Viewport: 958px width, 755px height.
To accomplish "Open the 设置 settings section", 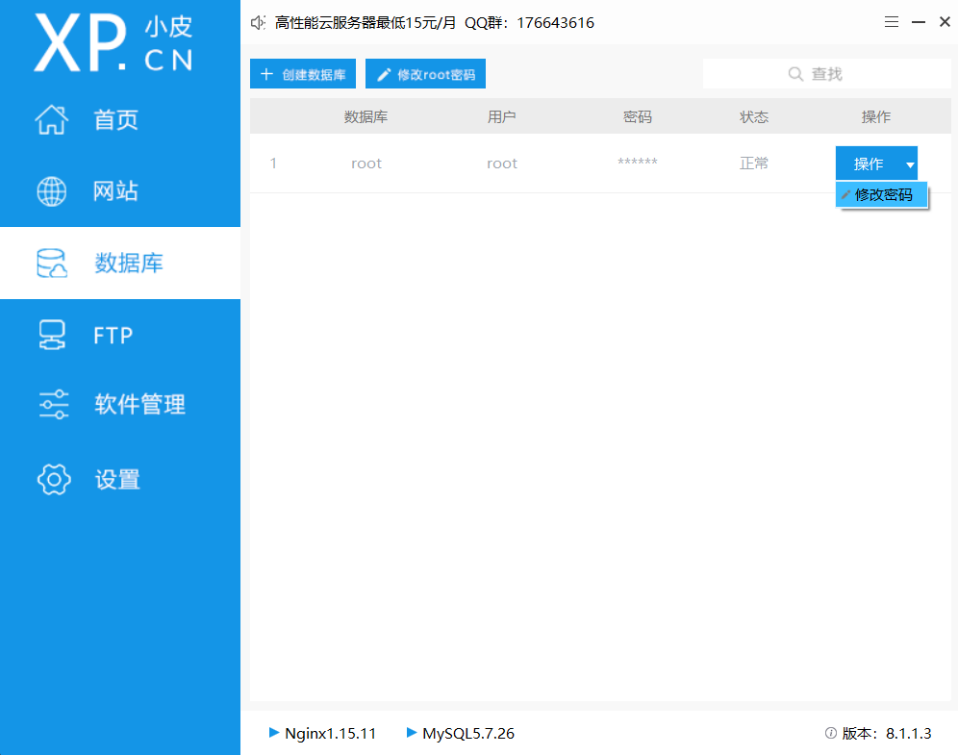I will click(115, 478).
